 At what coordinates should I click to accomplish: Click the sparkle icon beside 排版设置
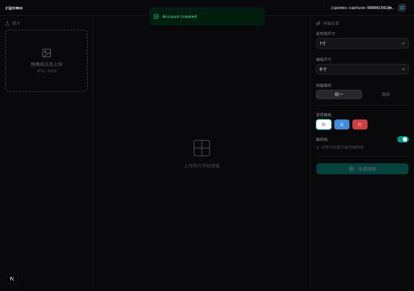318,23
